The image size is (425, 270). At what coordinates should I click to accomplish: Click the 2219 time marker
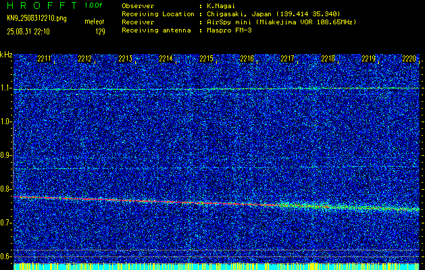(x=369, y=59)
